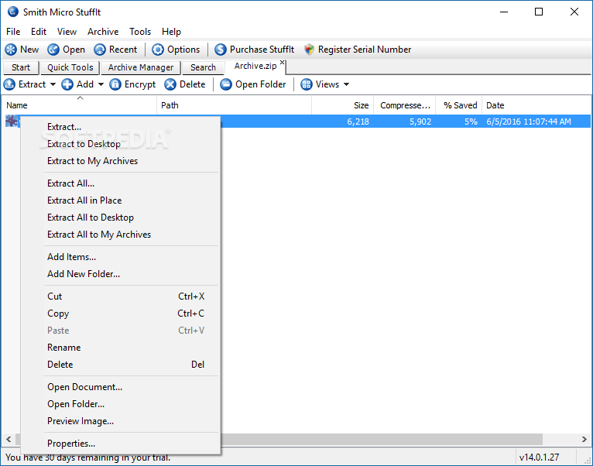
Task: Select the file icon in the selected row
Action: tap(12, 121)
